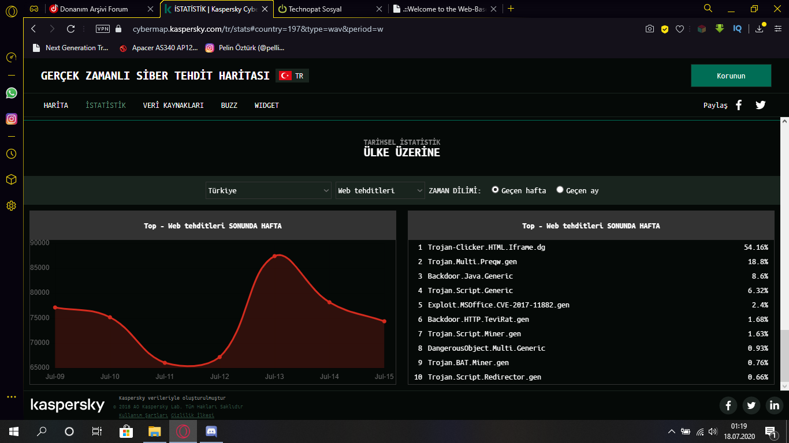Open the yellow ad blocker shield
This screenshot has width=789, height=443.
coord(665,29)
